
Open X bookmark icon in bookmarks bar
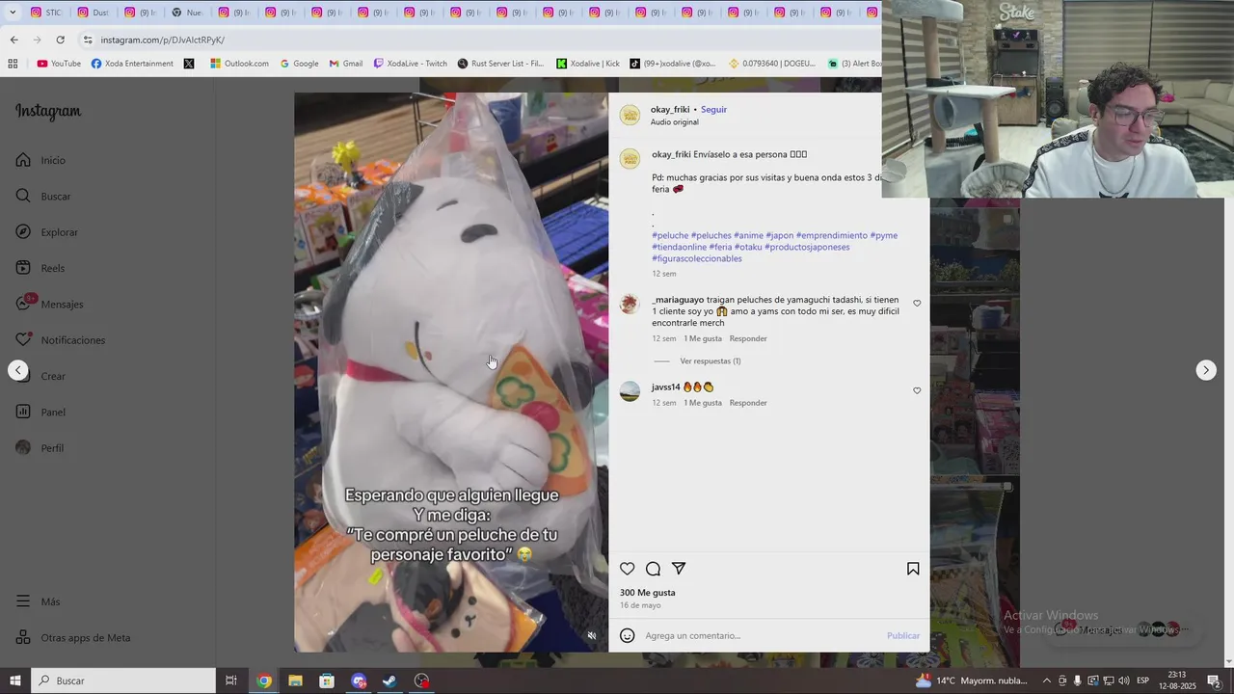tap(189, 64)
